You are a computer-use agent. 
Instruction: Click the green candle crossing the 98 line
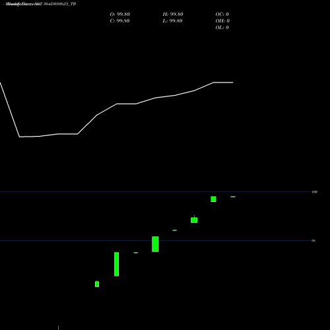155,244
